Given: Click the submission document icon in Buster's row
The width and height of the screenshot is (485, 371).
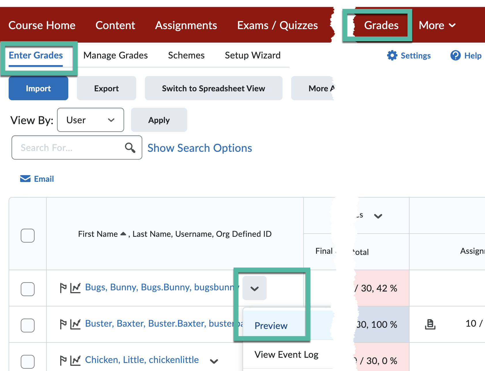Looking at the screenshot, I should (x=430, y=324).
